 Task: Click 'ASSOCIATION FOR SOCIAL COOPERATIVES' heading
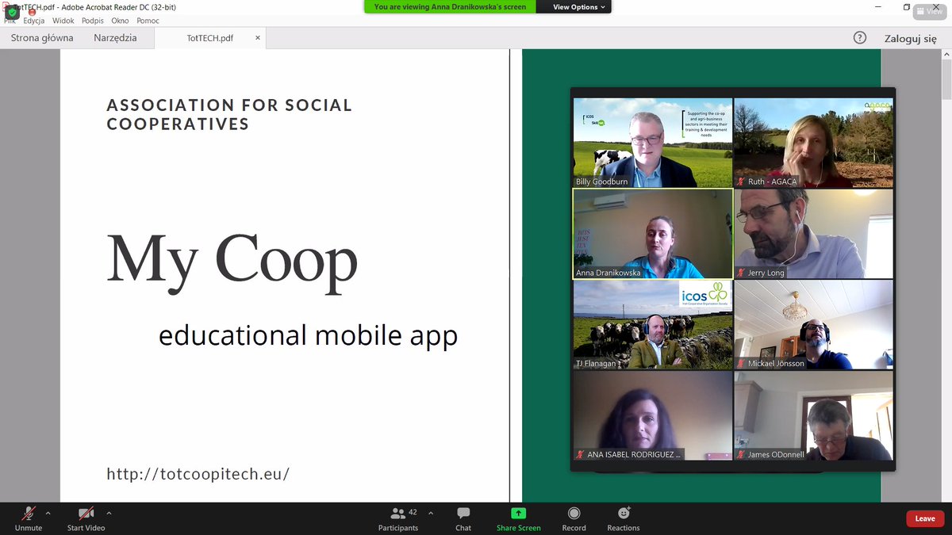point(229,114)
